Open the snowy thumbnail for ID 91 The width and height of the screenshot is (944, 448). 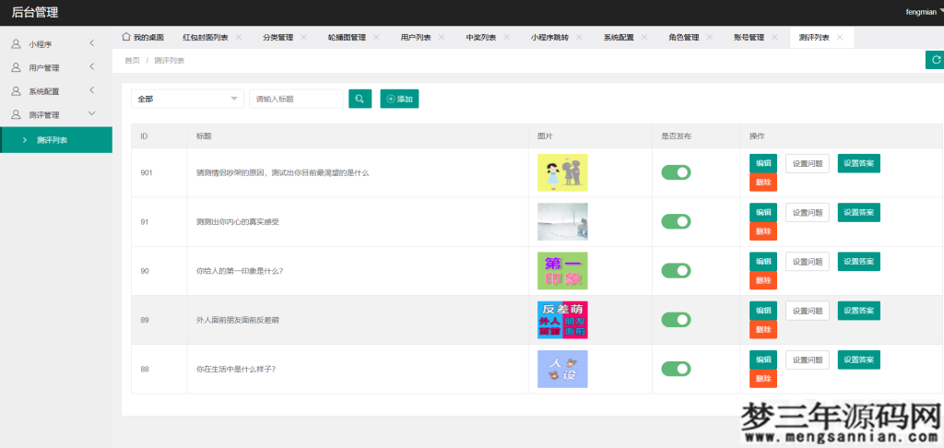tap(562, 221)
